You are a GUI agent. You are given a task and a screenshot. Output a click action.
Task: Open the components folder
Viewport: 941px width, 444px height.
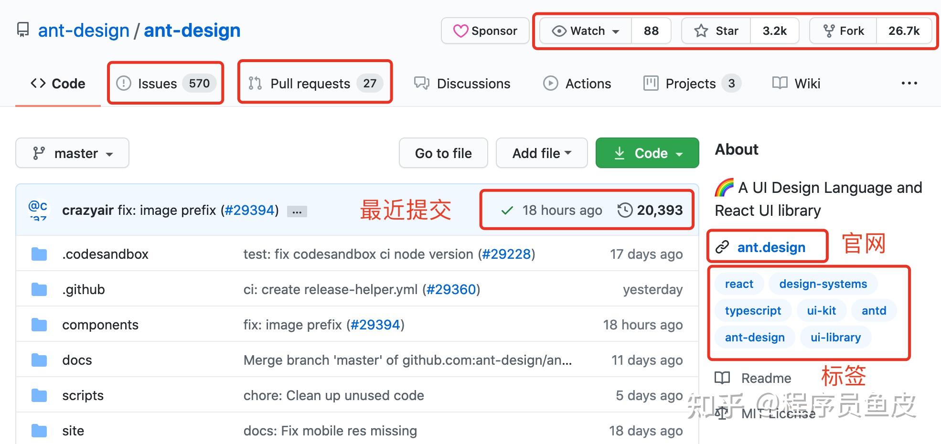click(x=100, y=325)
